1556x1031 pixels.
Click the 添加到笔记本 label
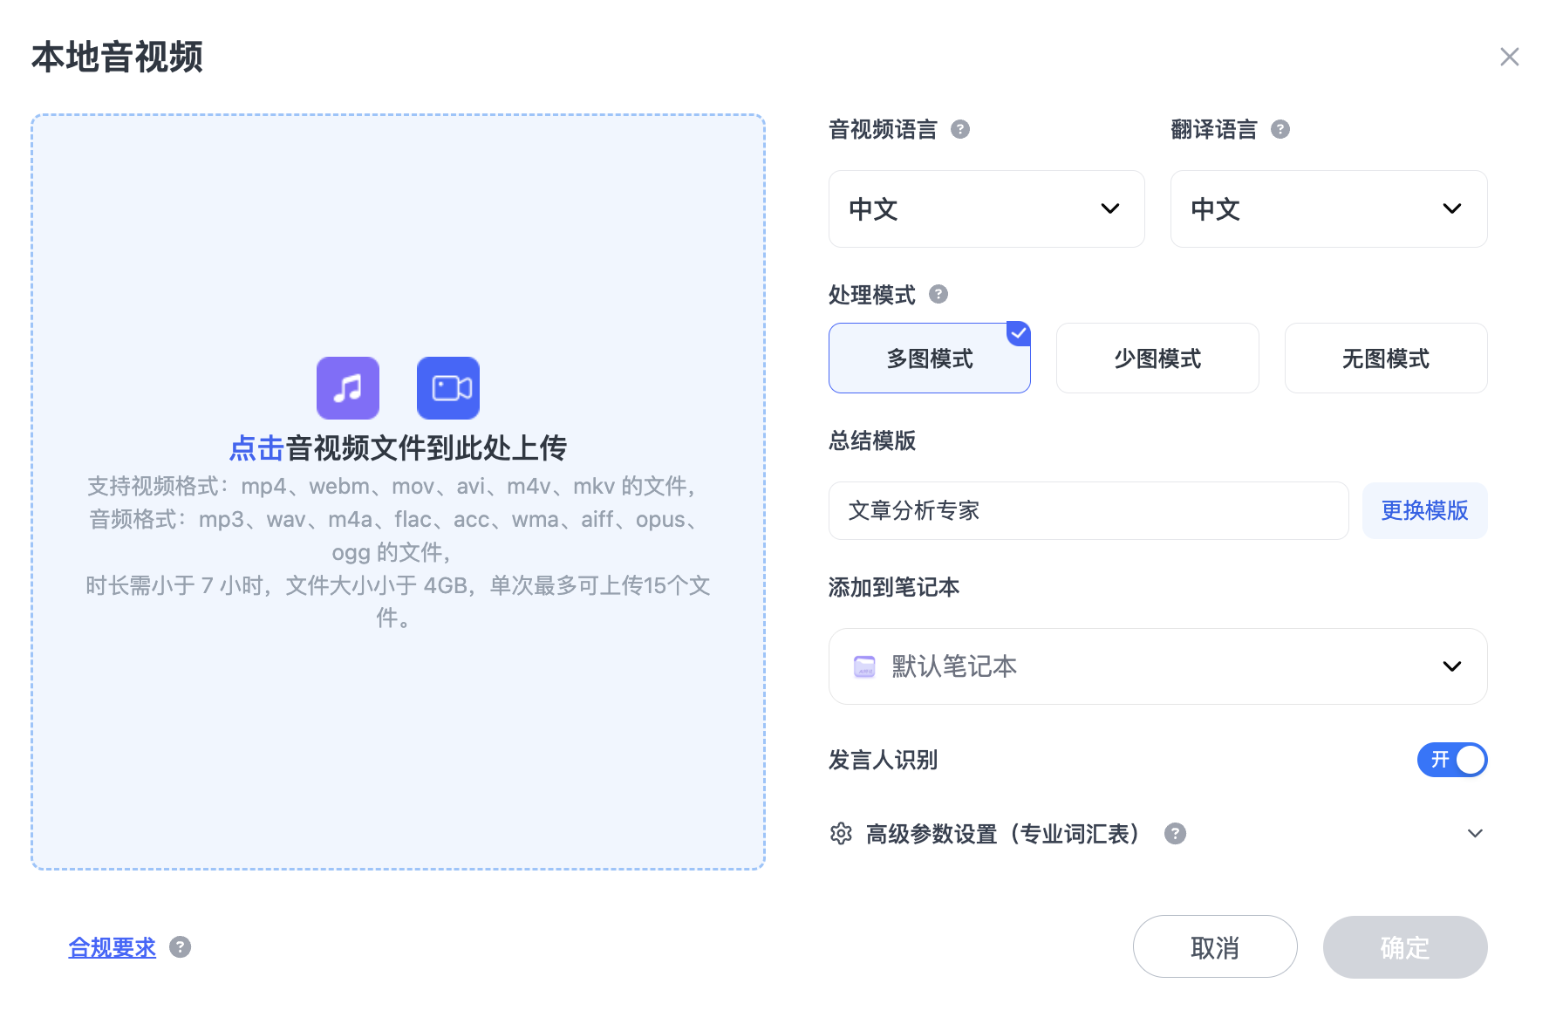(x=894, y=587)
